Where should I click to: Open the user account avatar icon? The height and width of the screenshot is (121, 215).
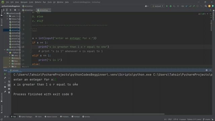pyautogui.click(x=209, y=6)
